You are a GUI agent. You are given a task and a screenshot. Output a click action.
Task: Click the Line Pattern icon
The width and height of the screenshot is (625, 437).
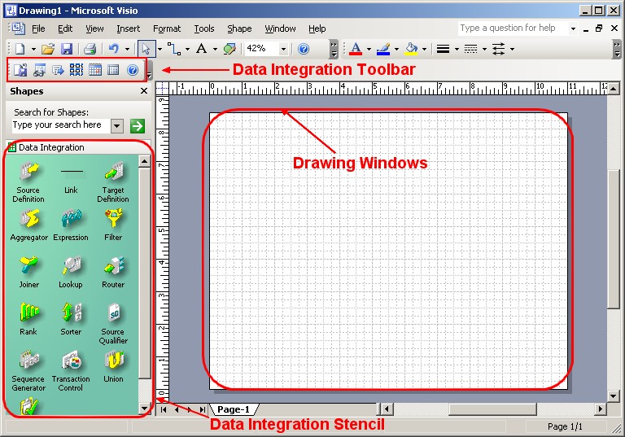[470, 49]
